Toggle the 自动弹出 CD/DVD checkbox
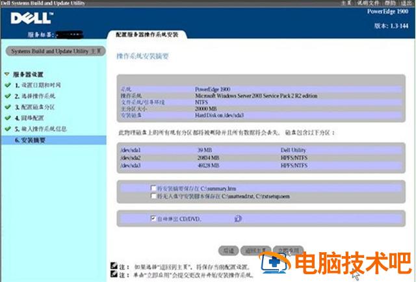 [x=153, y=218]
